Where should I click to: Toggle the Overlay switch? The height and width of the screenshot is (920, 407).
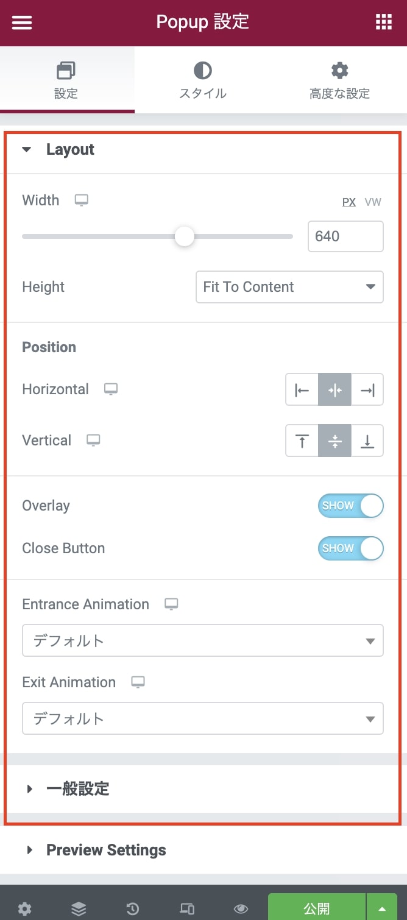coord(350,506)
